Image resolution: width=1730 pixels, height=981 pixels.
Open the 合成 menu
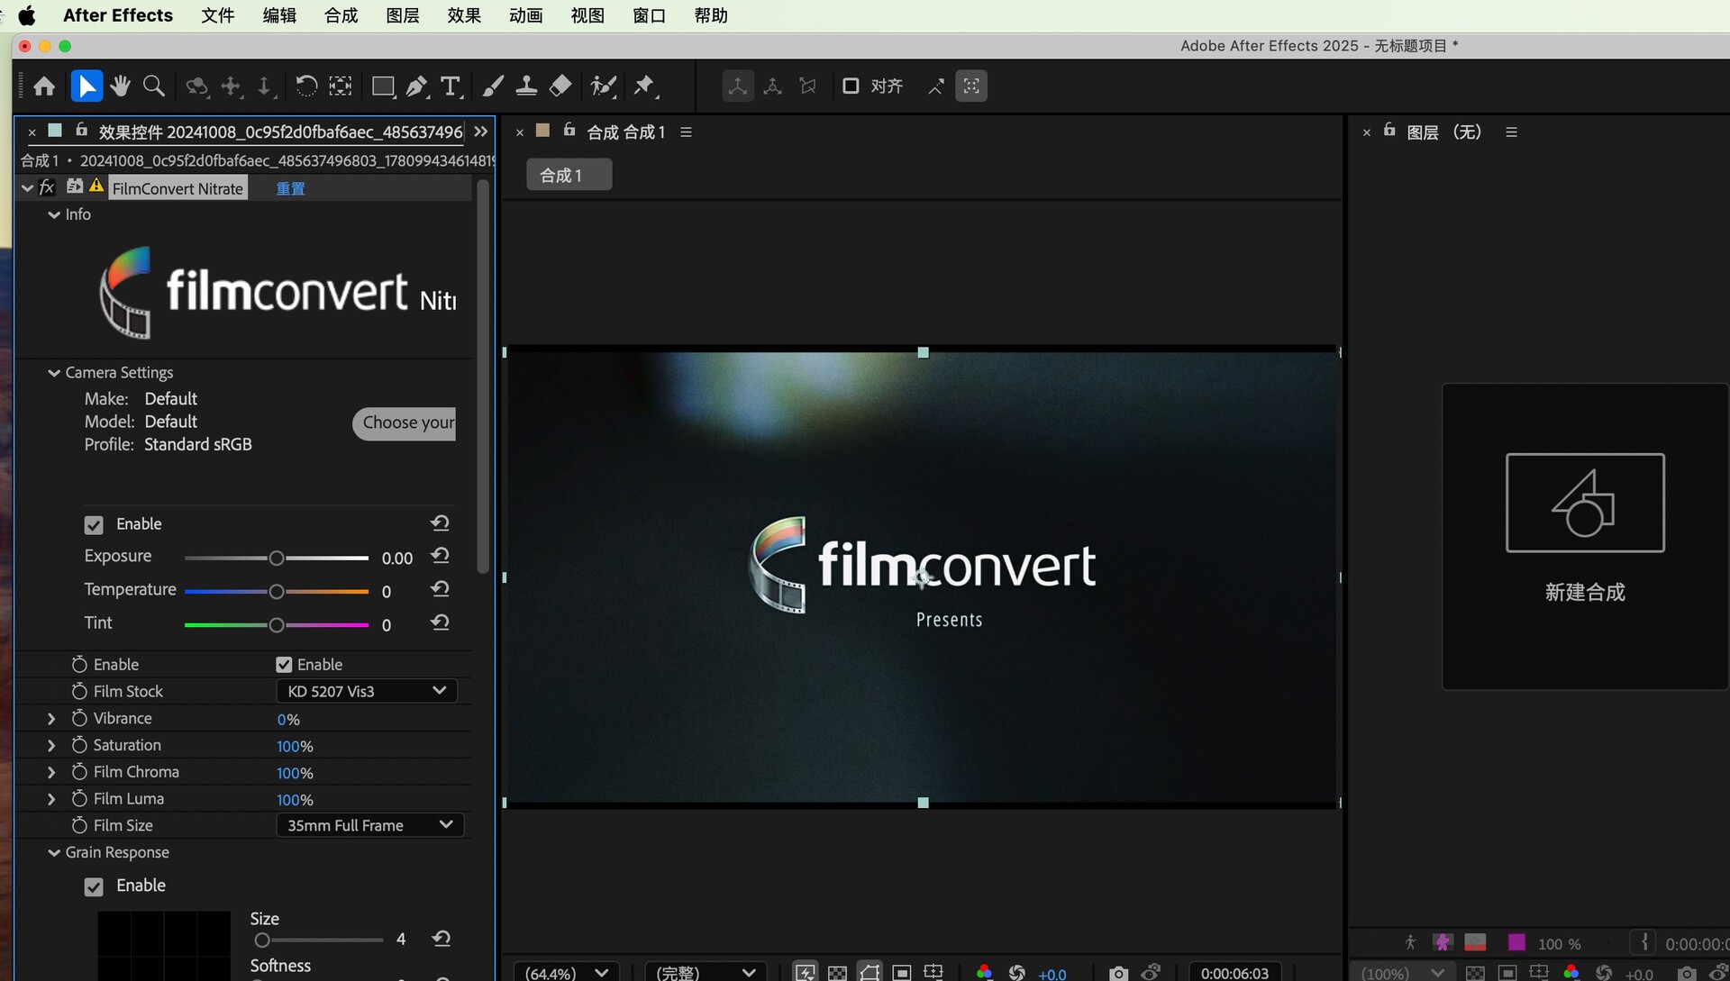(341, 15)
